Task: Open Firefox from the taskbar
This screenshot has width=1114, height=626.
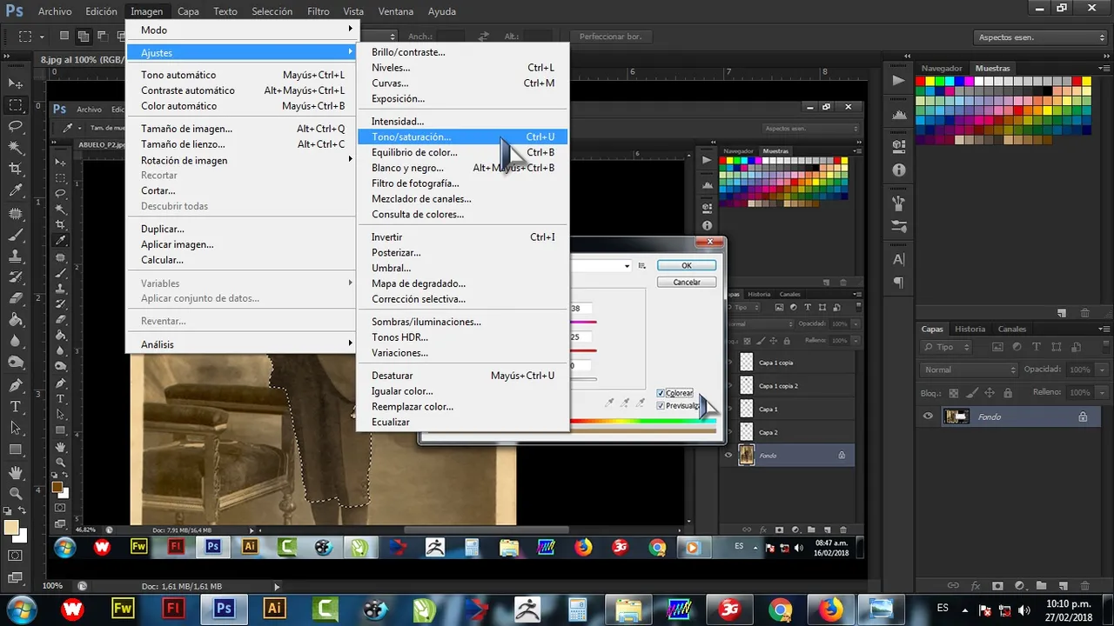Action: (x=829, y=609)
